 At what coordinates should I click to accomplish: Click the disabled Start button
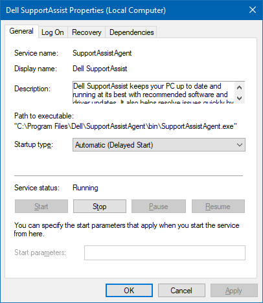41,207
